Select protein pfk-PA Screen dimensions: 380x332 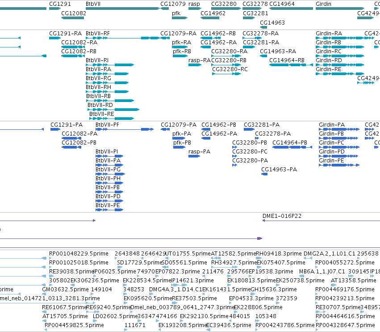point(182,134)
